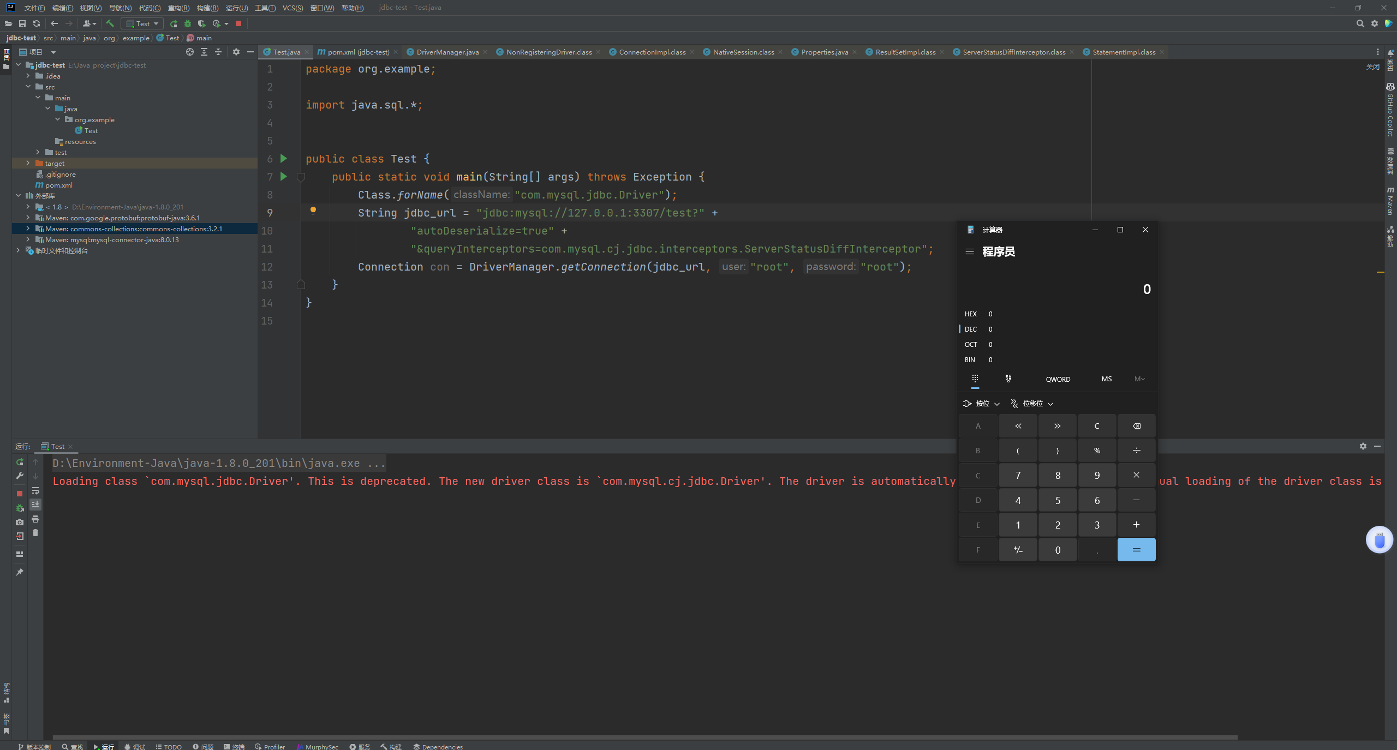The image size is (1397, 750).
Task: Click the Debug bug icon in toolbar
Action: tap(188, 23)
